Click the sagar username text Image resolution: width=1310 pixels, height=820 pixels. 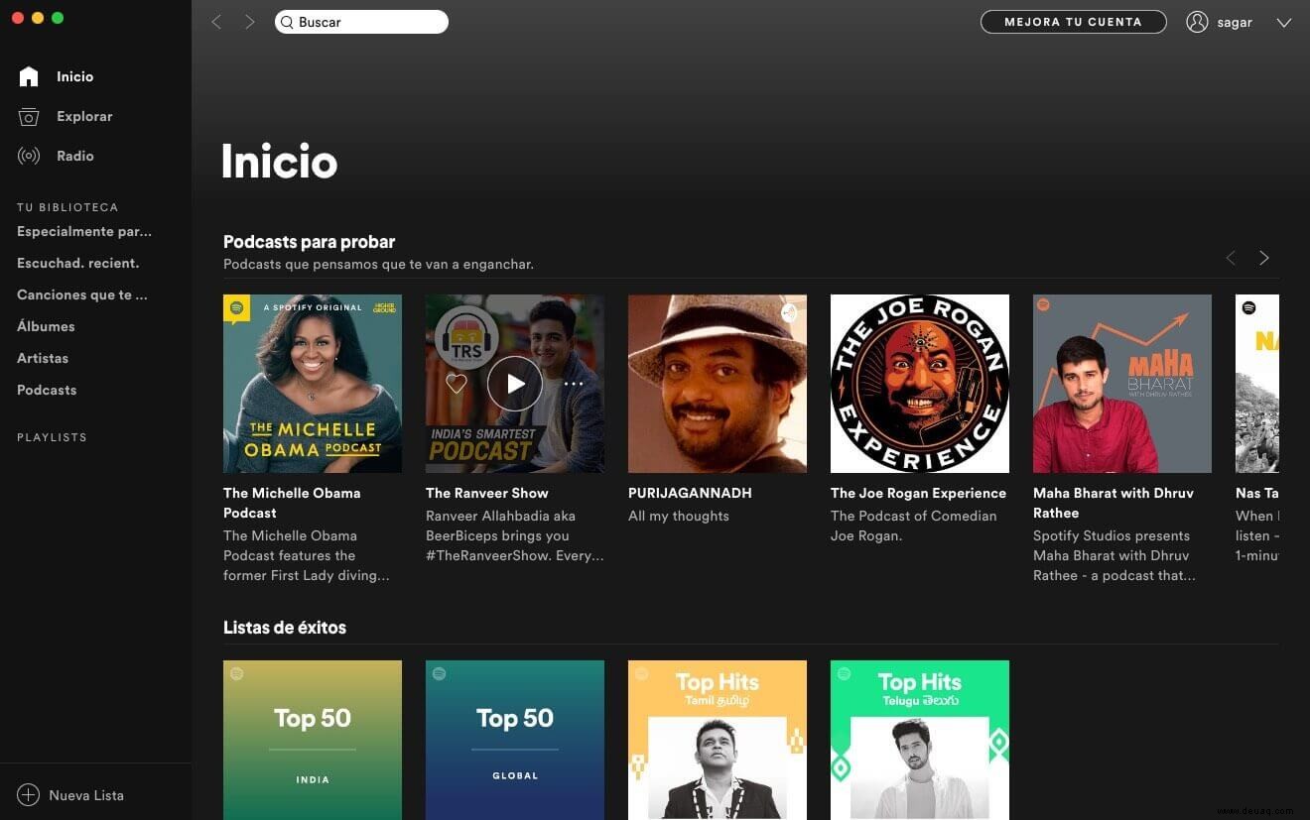coord(1235,23)
